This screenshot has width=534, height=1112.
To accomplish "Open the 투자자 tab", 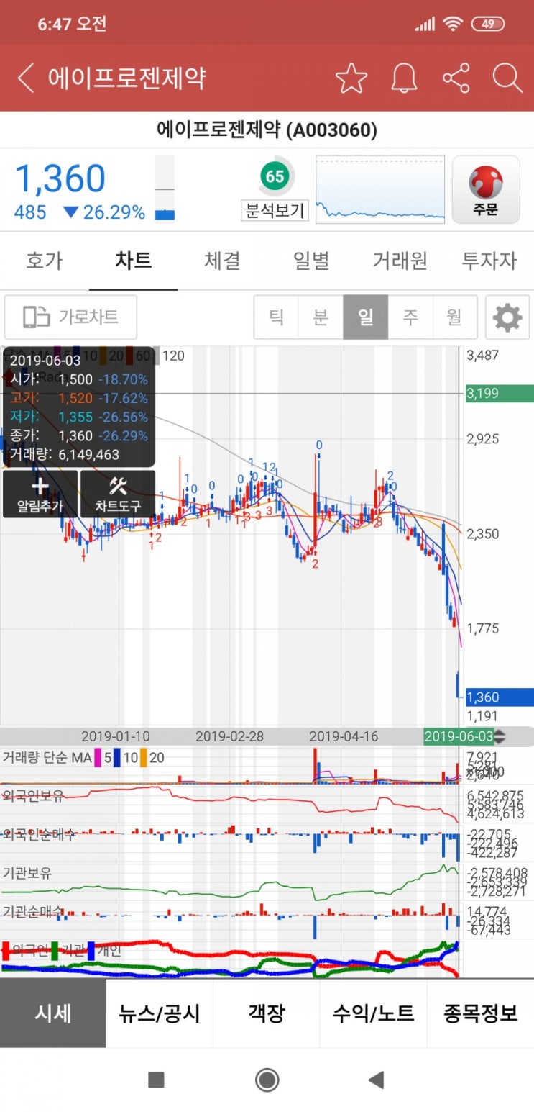I will click(x=489, y=261).
